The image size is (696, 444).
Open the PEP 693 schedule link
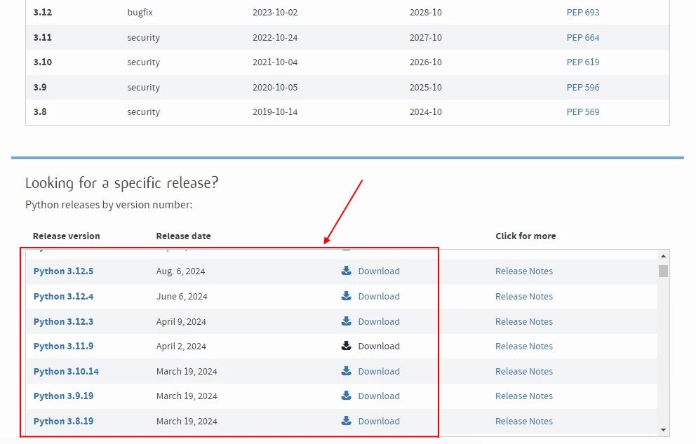[x=583, y=13]
